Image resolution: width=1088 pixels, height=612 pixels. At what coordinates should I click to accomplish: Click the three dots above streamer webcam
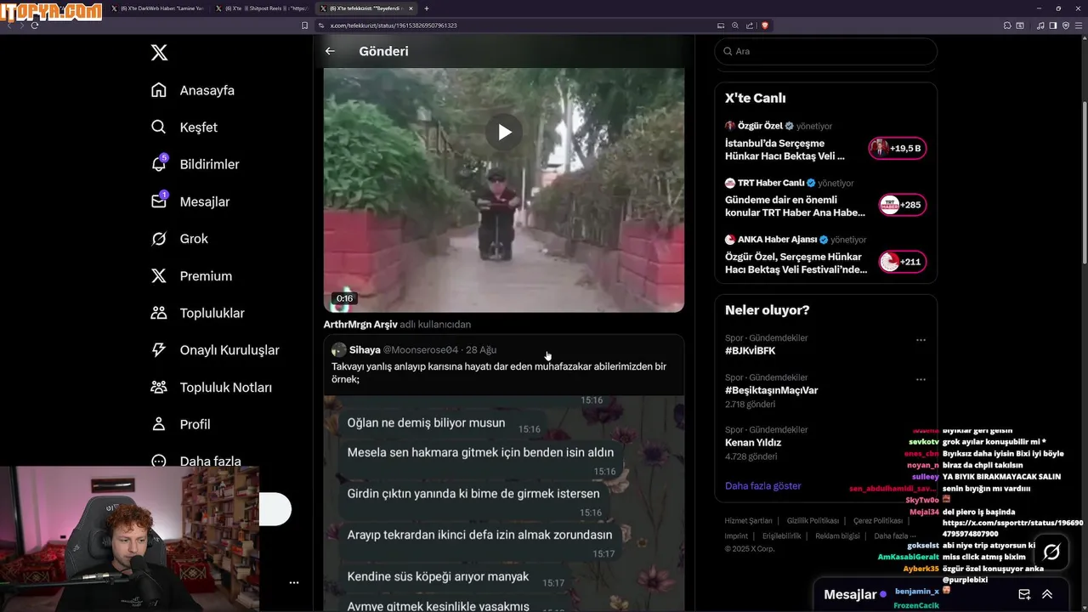(294, 583)
